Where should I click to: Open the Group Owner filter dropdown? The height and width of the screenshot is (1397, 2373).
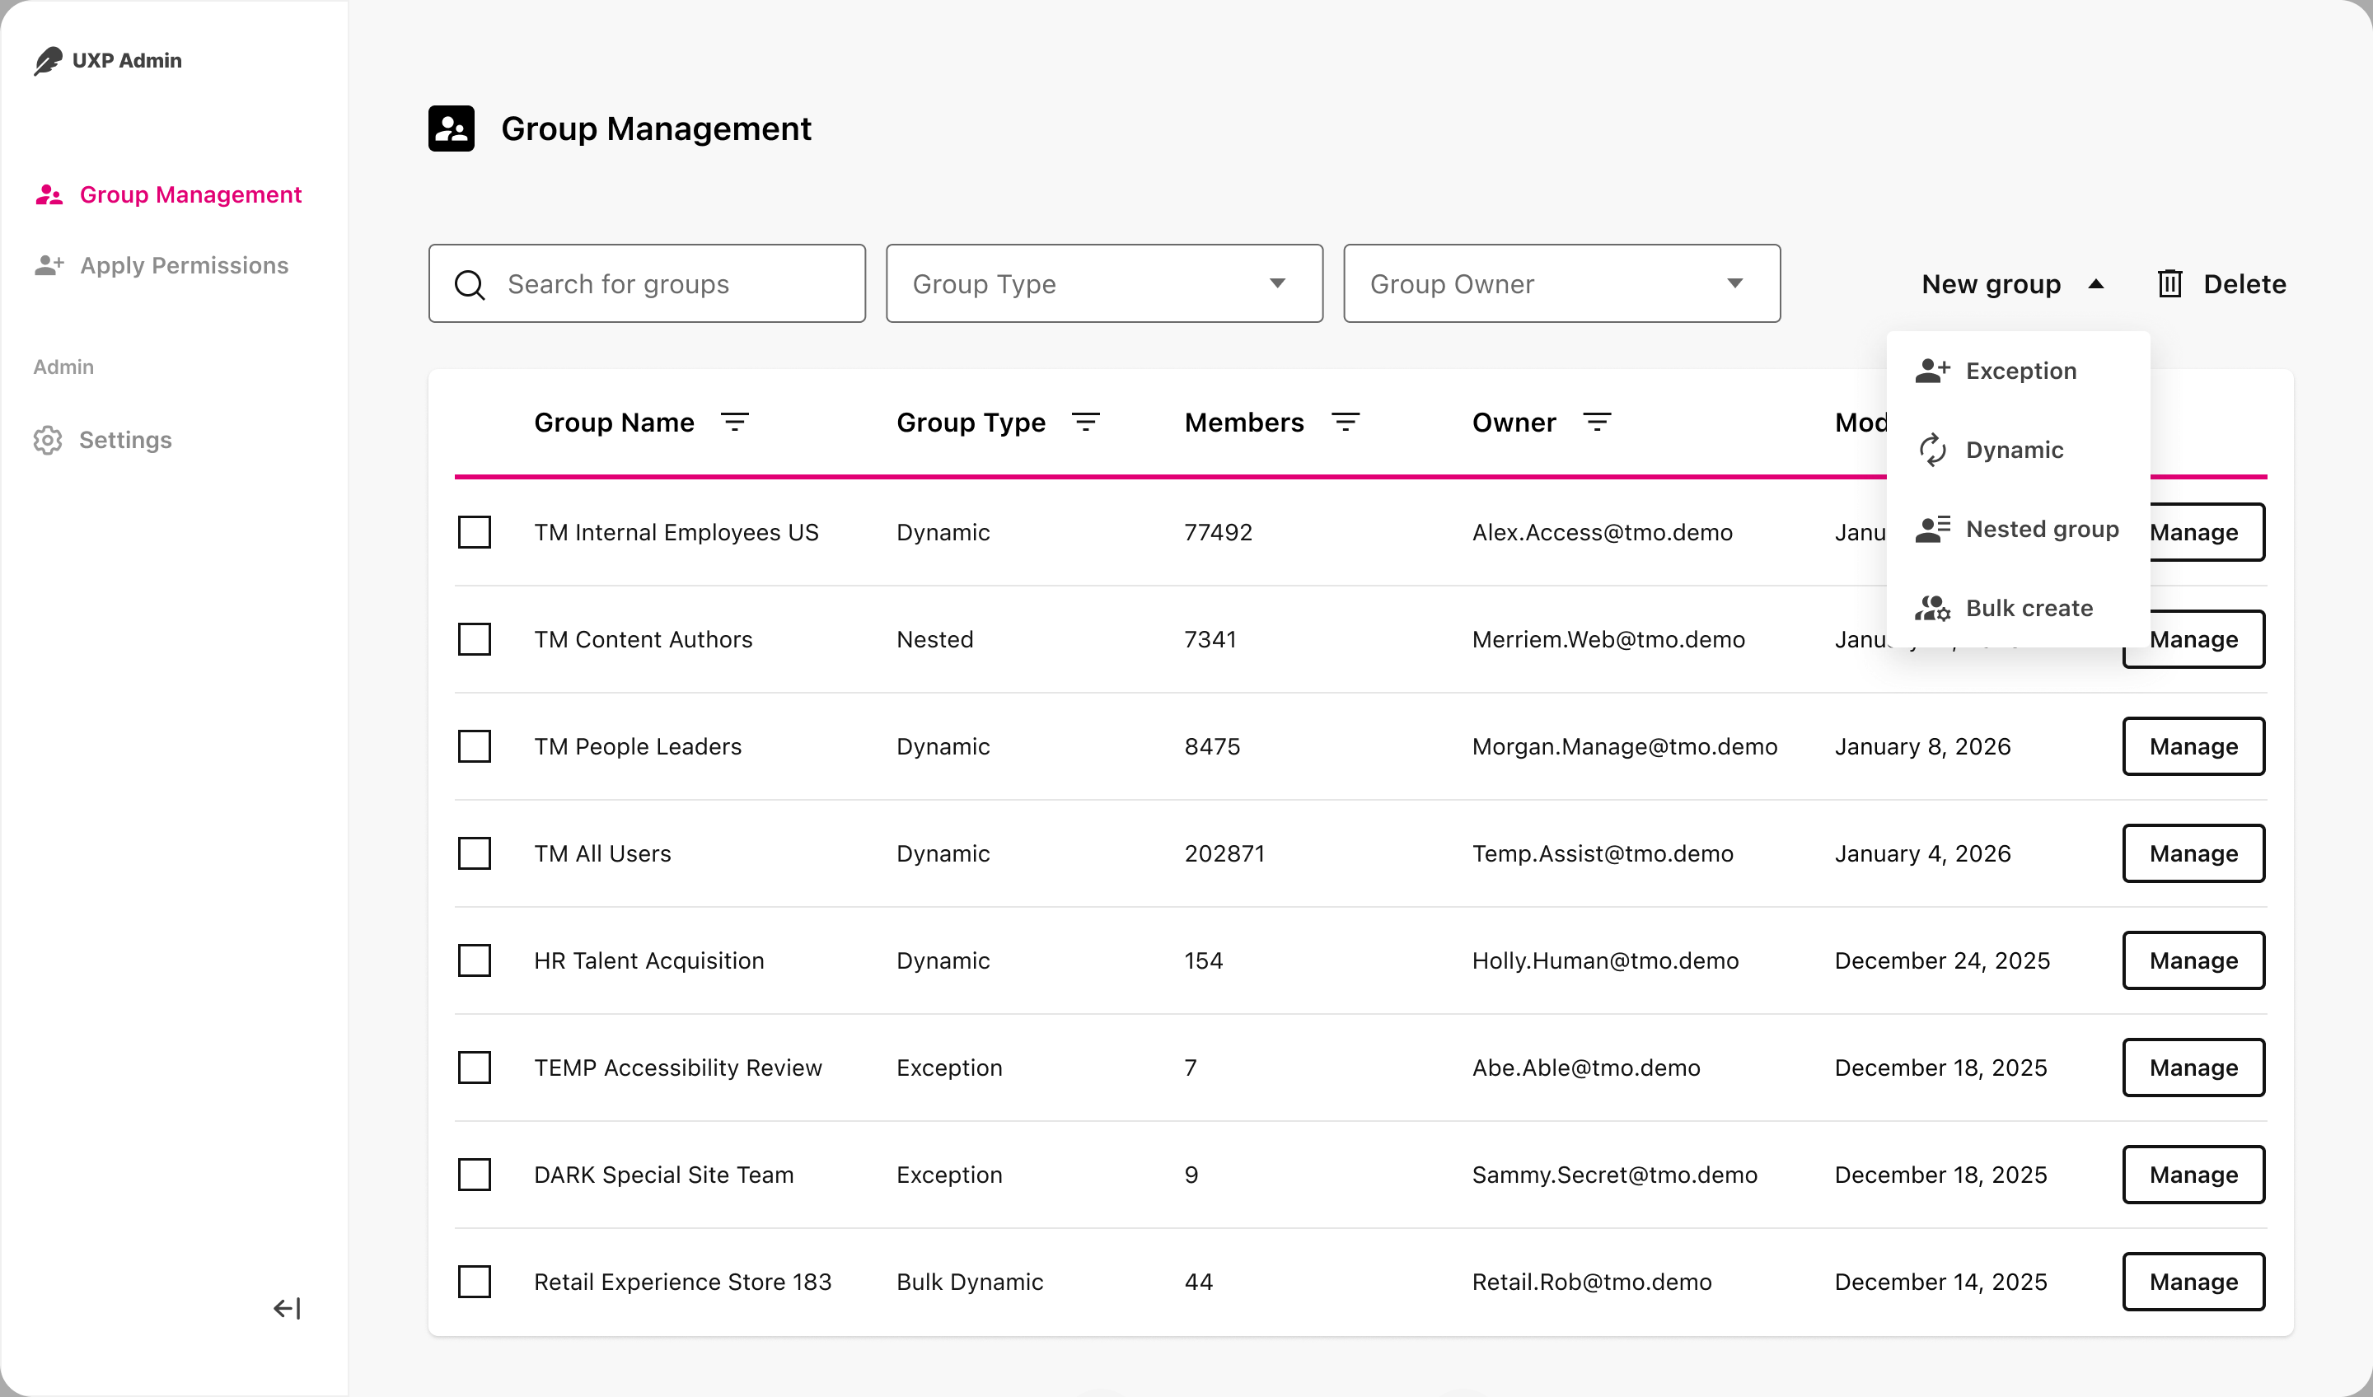1562,283
